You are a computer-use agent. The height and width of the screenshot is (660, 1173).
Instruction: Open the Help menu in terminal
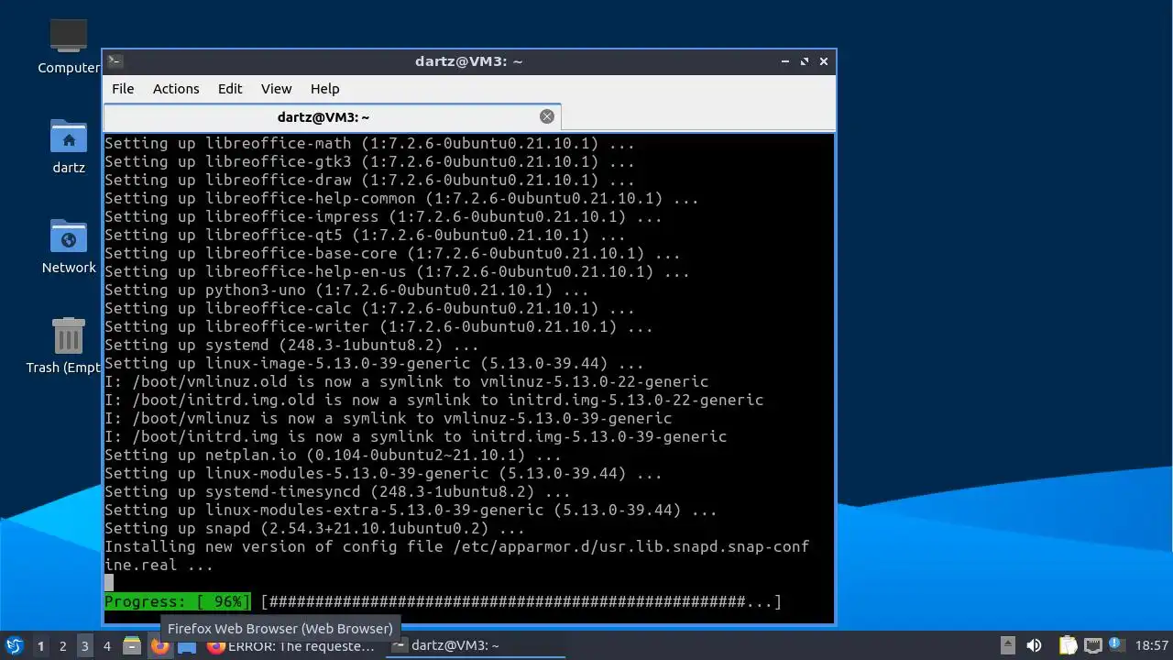click(x=324, y=89)
